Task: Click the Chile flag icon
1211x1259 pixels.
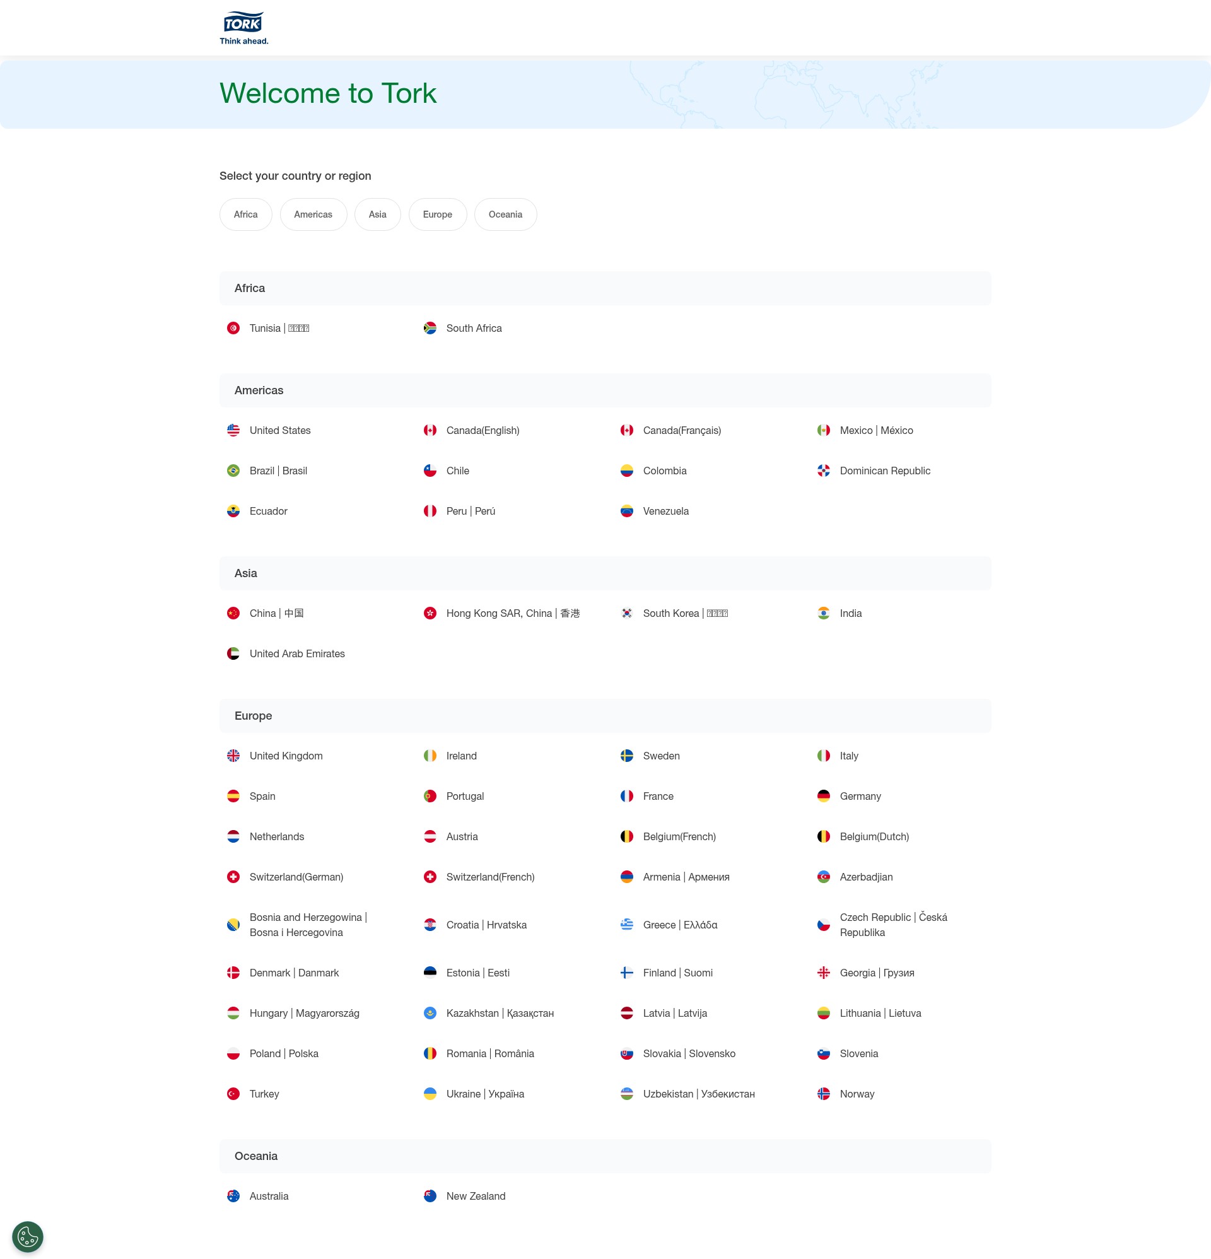Action: pos(430,471)
